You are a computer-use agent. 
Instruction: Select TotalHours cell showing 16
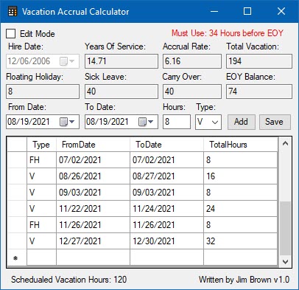tap(241, 176)
